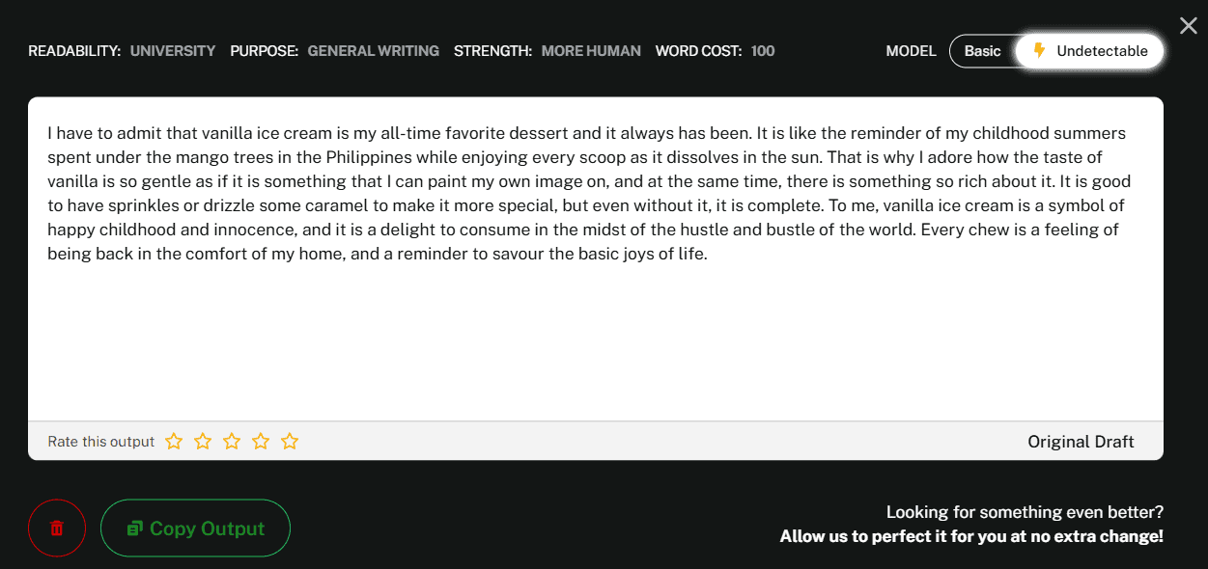
Task: Click inside the humanized output text area
Action: pos(596,258)
